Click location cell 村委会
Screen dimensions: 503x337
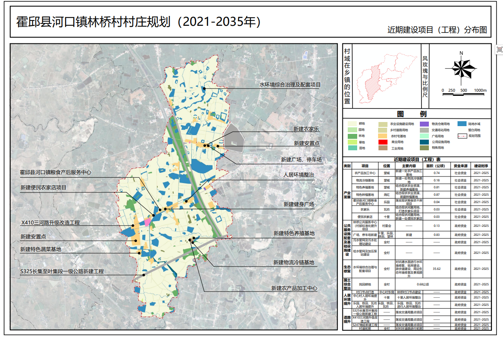tap(386, 226)
